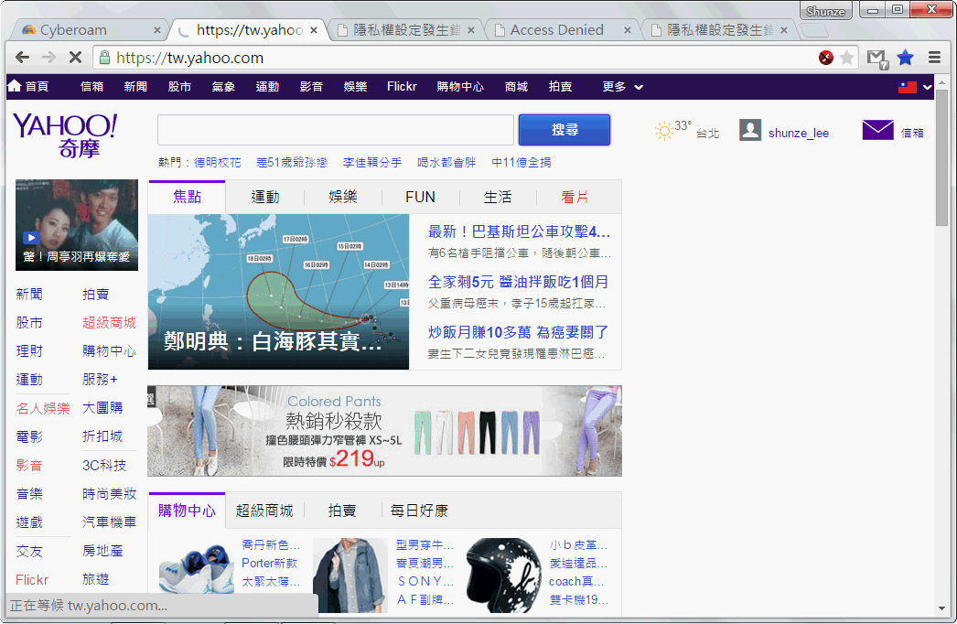Click the Colored Pants advertisement banner
This screenshot has width=957, height=624.
tap(384, 431)
